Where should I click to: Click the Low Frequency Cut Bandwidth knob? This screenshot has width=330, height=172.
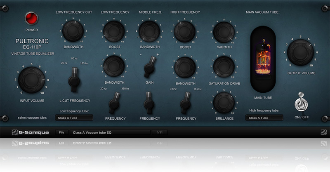(x=73, y=31)
